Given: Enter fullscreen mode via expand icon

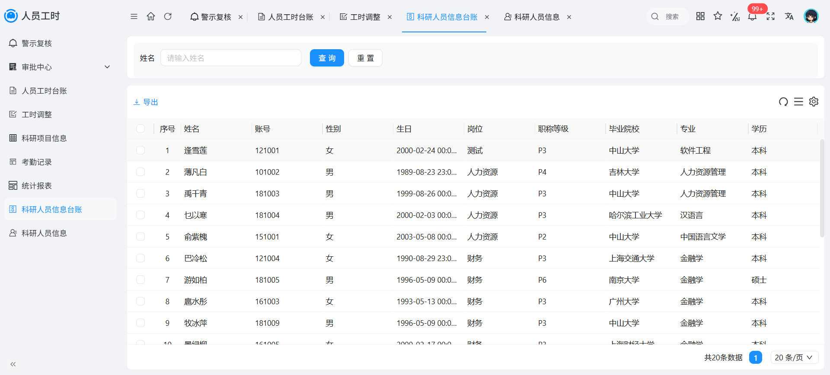Looking at the screenshot, I should pos(770,16).
